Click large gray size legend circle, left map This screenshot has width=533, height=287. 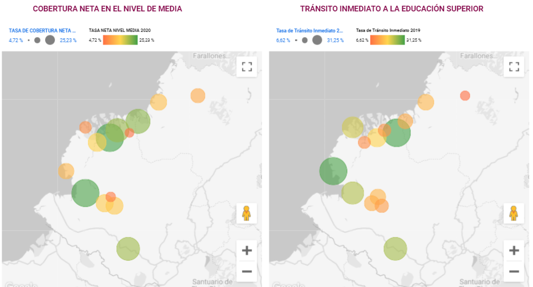(x=50, y=40)
